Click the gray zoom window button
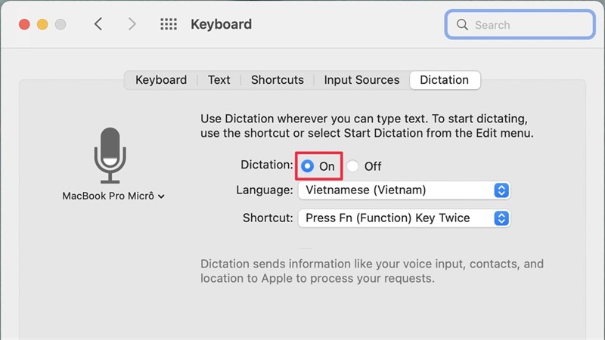605x340 pixels. [60, 24]
